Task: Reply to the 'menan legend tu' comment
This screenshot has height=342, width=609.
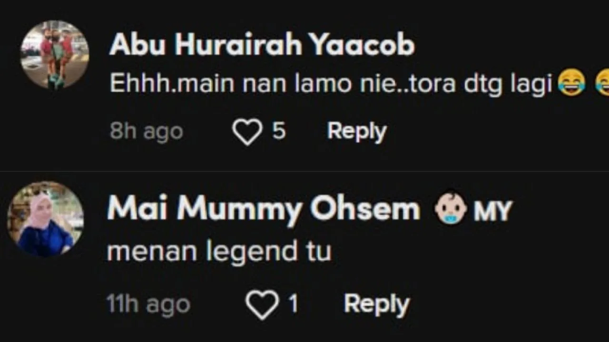Action: coord(376,304)
